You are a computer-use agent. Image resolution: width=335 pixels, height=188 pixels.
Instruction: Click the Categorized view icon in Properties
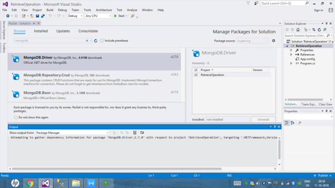pyautogui.click(x=287, y=123)
